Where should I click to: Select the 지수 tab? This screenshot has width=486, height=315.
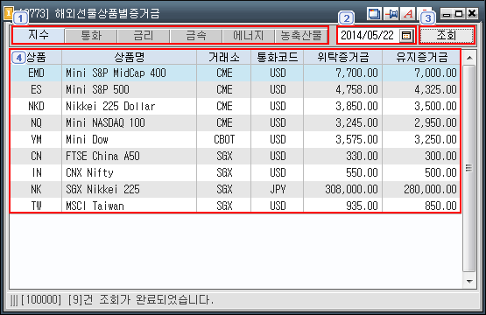click(39, 35)
